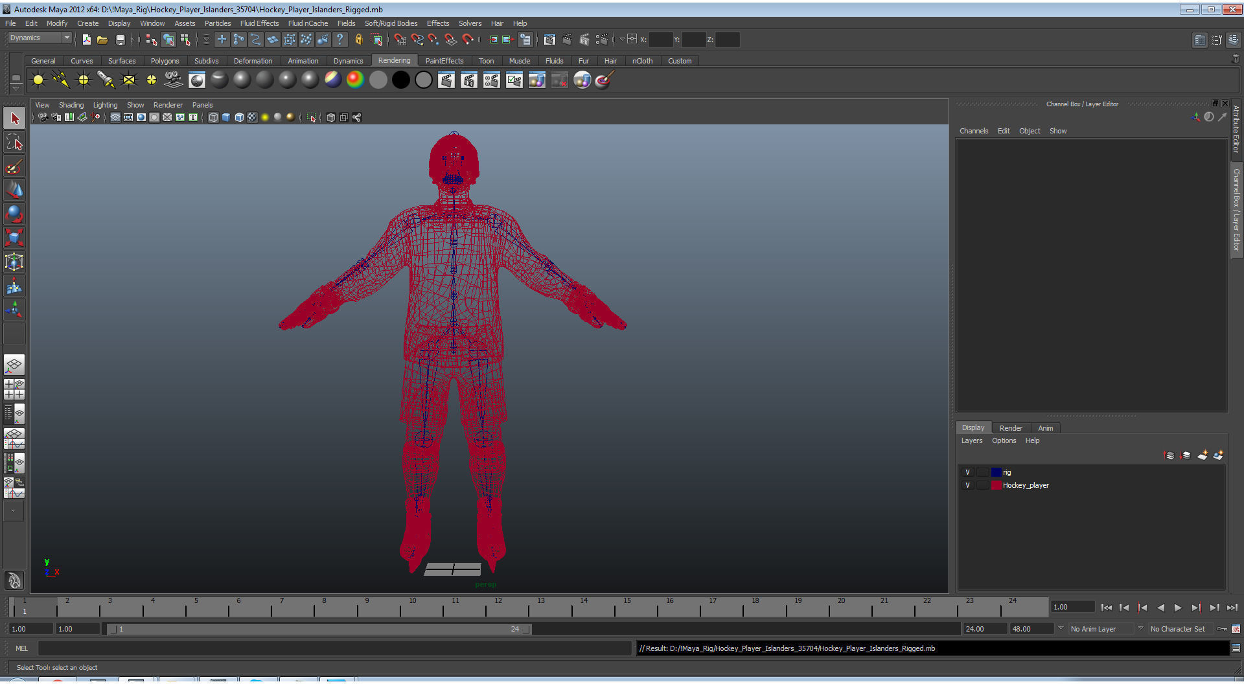1244x684 pixels.
Task: Activate the Scale tool in the toolbox
Action: pos(14,238)
